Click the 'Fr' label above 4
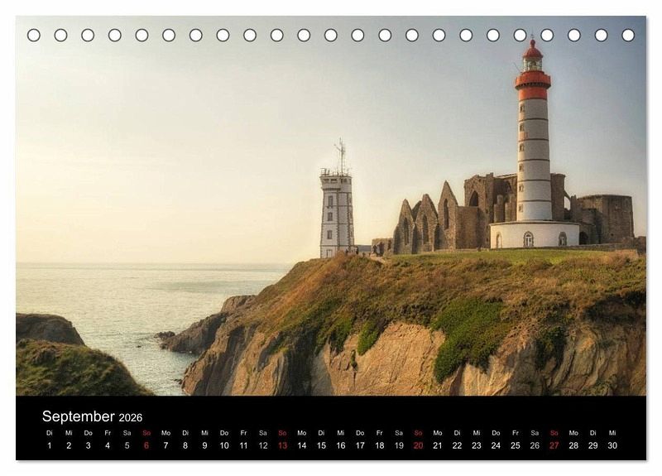The height and width of the screenshot is (476, 662). (108, 433)
